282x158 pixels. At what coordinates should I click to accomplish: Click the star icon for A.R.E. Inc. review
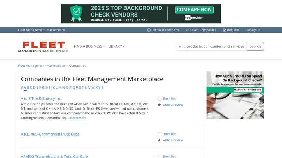159,140
